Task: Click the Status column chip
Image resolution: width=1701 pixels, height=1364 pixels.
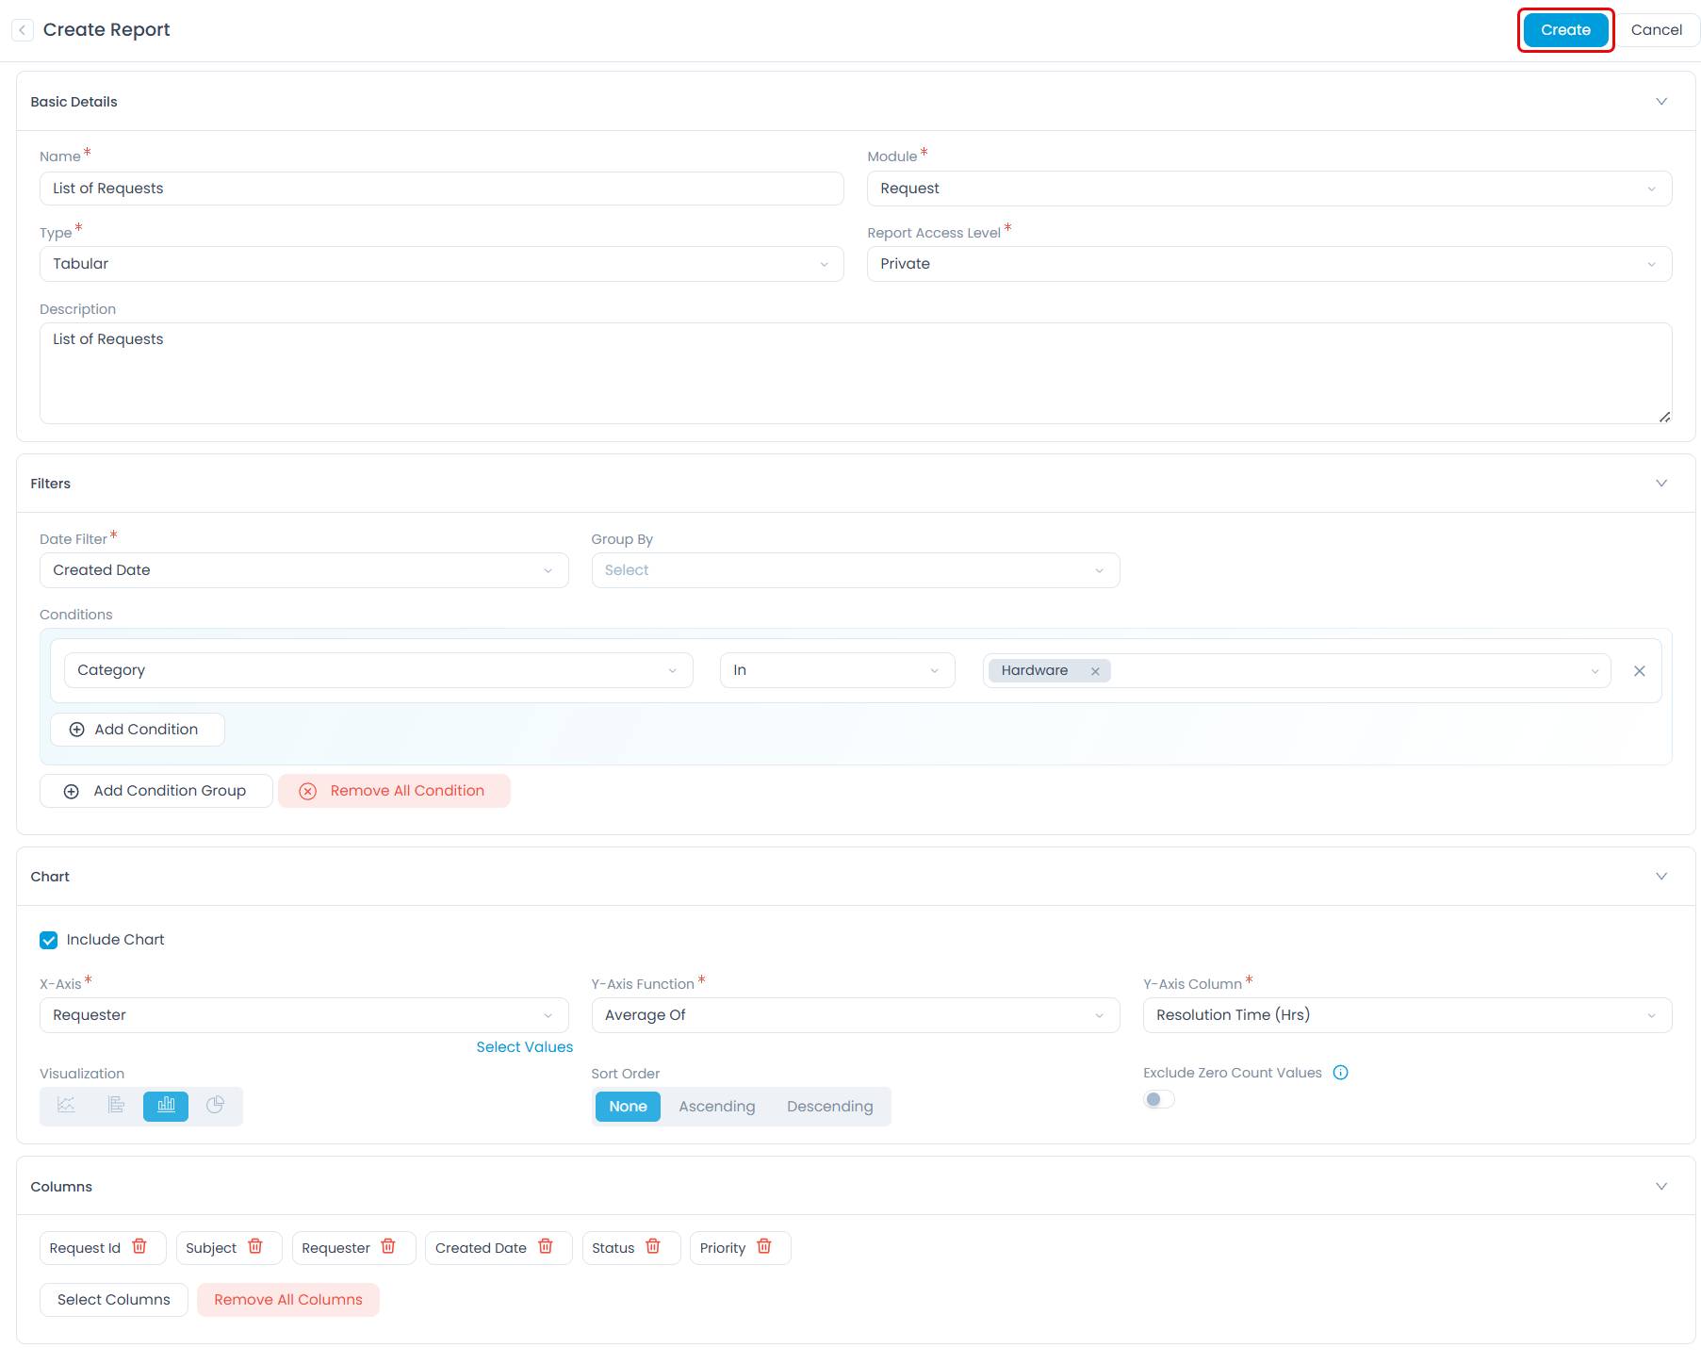Action: [631, 1248]
